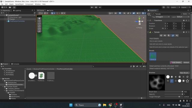Viewport: 192px width, 108px height.
Task: Select the Rotate tool in Scene overlay
Action: (39, 23)
